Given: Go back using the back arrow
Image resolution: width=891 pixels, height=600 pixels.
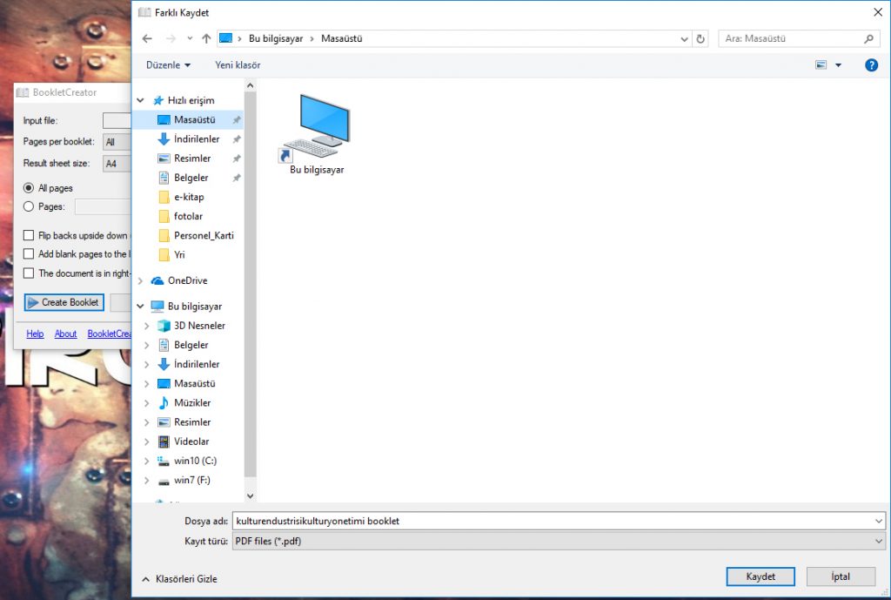Looking at the screenshot, I should 147,38.
